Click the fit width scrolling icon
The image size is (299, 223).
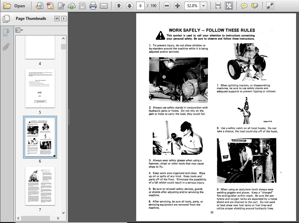[218, 6]
